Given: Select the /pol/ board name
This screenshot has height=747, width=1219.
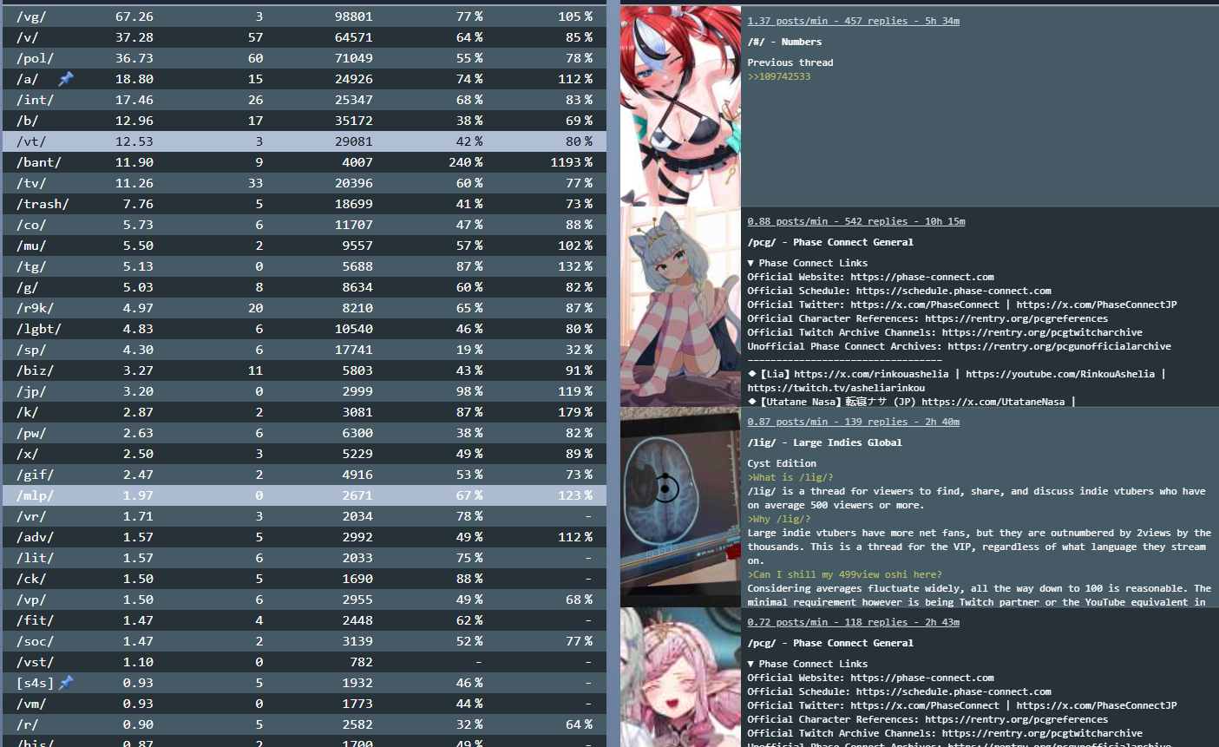Looking at the screenshot, I should (x=35, y=58).
